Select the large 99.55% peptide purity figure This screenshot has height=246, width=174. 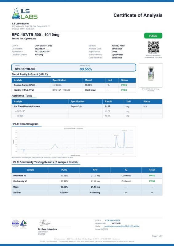[x=86, y=69]
